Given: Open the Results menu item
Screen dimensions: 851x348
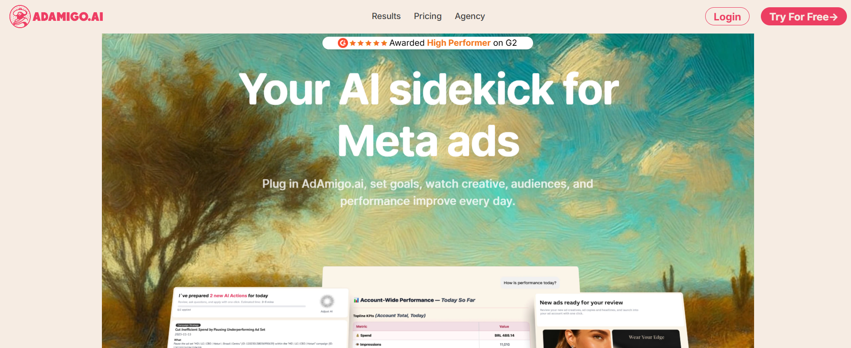Looking at the screenshot, I should [x=386, y=16].
